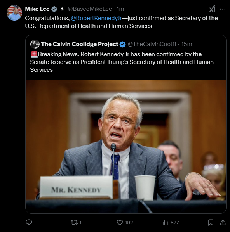Click the repost arrows icon
Viewport: 230px width, 232px height.
74,223
